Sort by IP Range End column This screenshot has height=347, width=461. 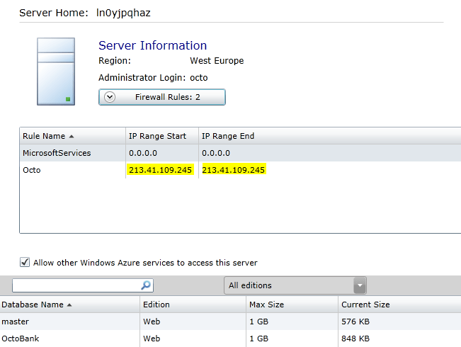pos(228,136)
